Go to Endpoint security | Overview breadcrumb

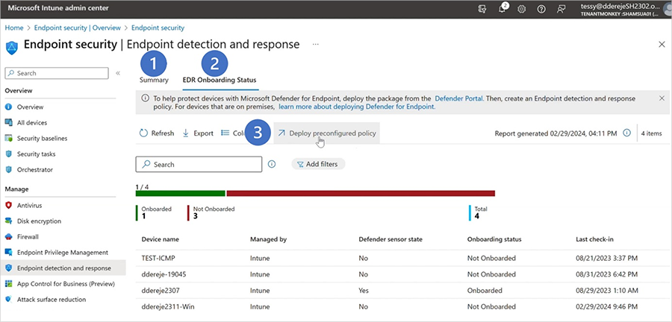[x=78, y=28]
